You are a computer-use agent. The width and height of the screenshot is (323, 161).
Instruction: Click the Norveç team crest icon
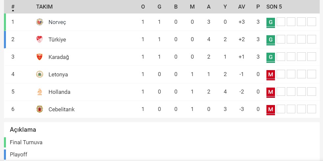(x=39, y=22)
